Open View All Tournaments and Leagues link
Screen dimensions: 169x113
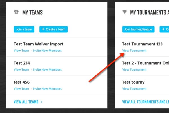point(146,102)
